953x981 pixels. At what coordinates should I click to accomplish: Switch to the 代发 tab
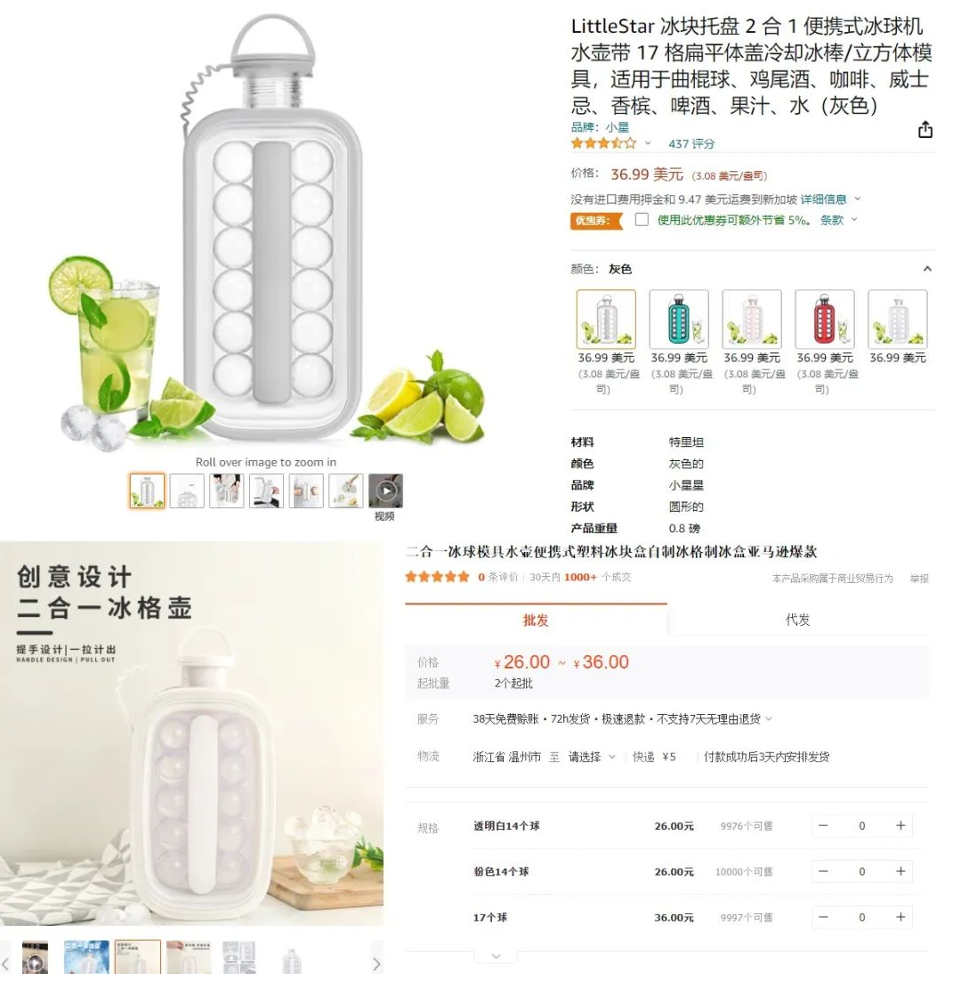point(797,620)
